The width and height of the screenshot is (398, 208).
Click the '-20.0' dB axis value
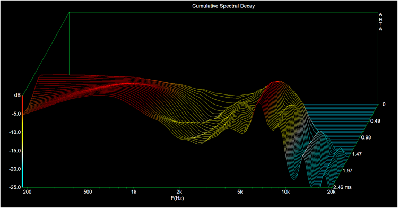point(15,169)
